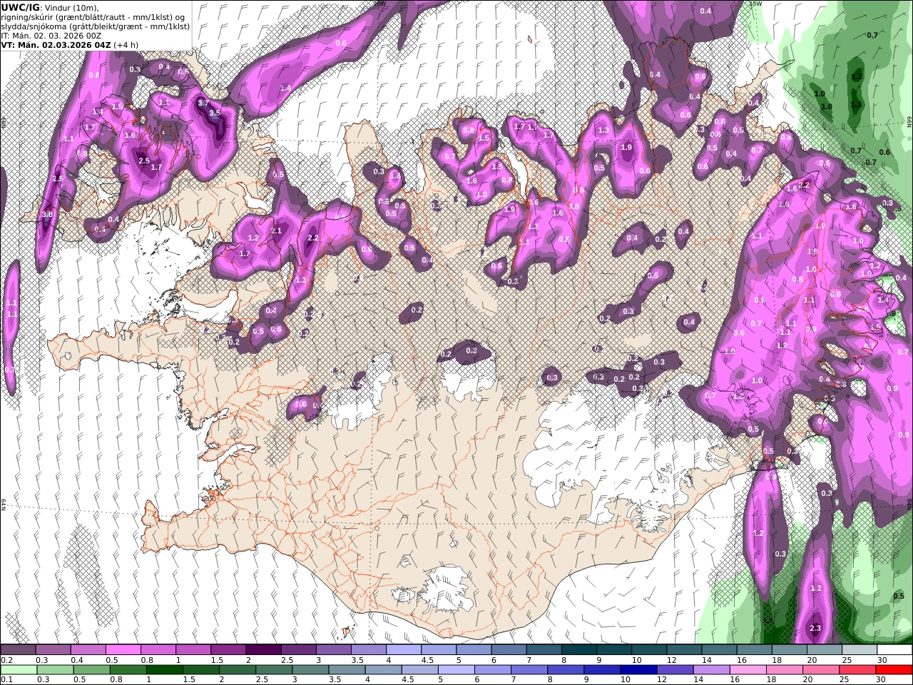Screen dimensions: 913x685
Task: Pick the 20 pink swatch in the rain legend
Action: click(821, 670)
